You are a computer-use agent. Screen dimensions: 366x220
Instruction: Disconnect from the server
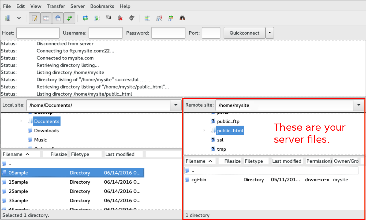pos(120,18)
